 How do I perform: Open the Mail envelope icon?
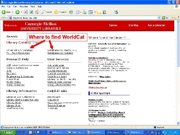pyautogui.click(x=77, y=12)
